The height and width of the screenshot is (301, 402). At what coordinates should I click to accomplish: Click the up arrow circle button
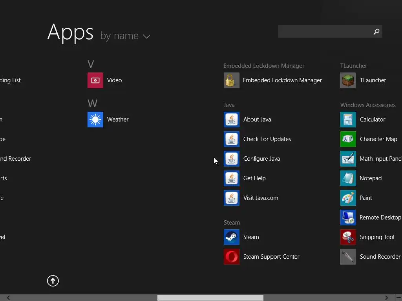coord(53,281)
